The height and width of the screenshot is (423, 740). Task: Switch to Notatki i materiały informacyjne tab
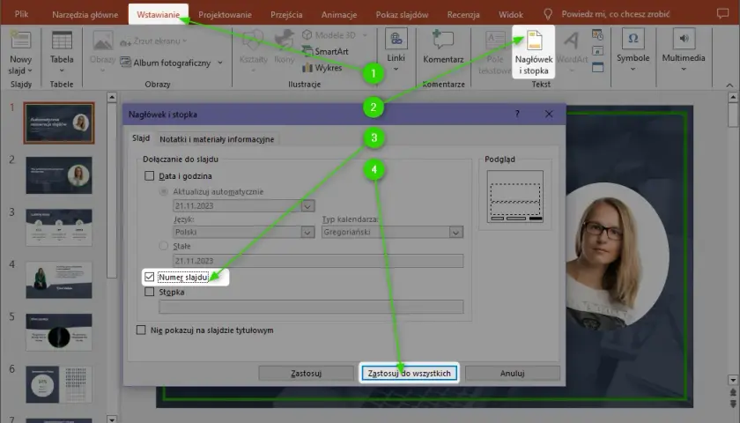217,139
